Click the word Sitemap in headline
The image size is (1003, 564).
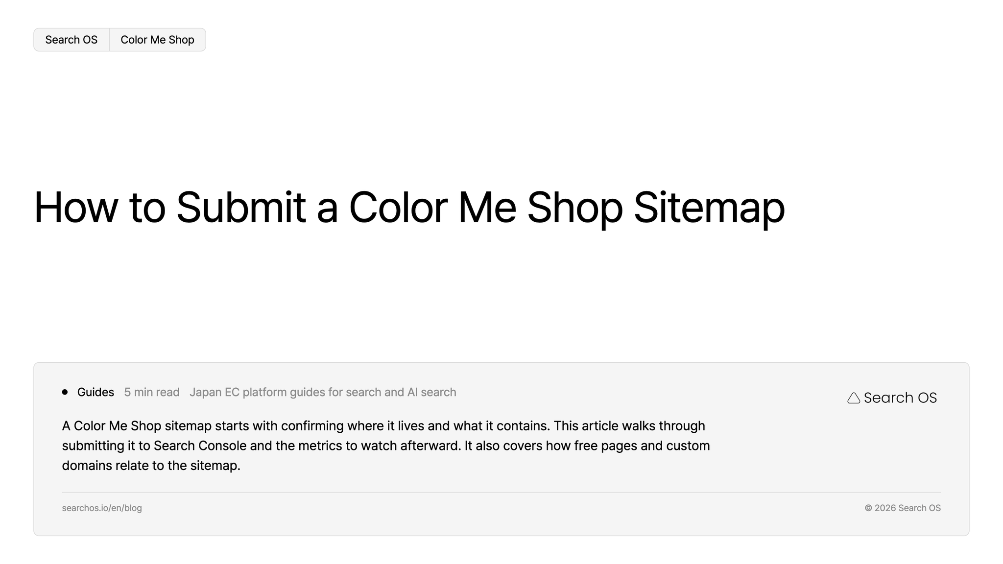pos(709,208)
